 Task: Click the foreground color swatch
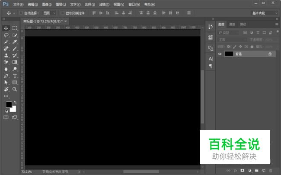(9, 105)
